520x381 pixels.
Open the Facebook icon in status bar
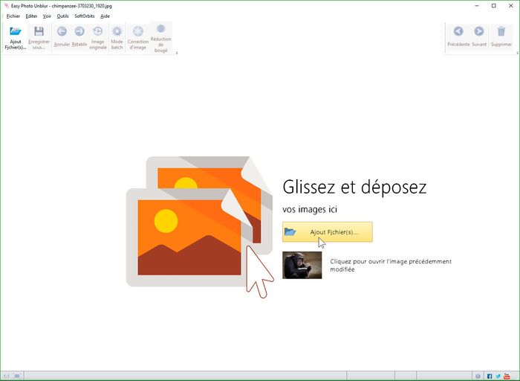click(x=490, y=375)
